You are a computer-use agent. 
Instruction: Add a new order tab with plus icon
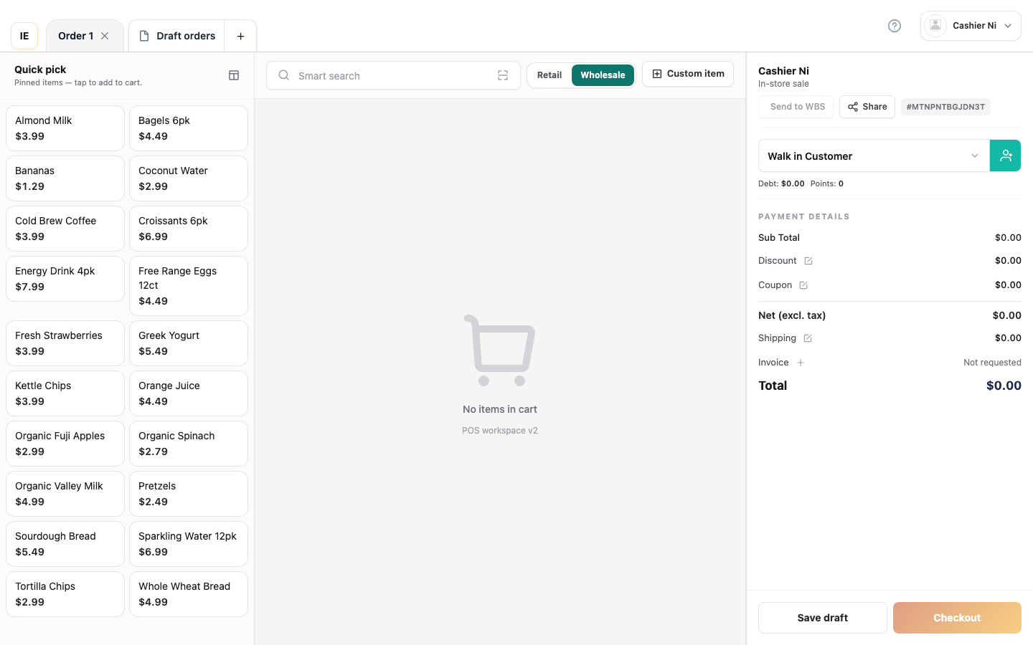241,36
